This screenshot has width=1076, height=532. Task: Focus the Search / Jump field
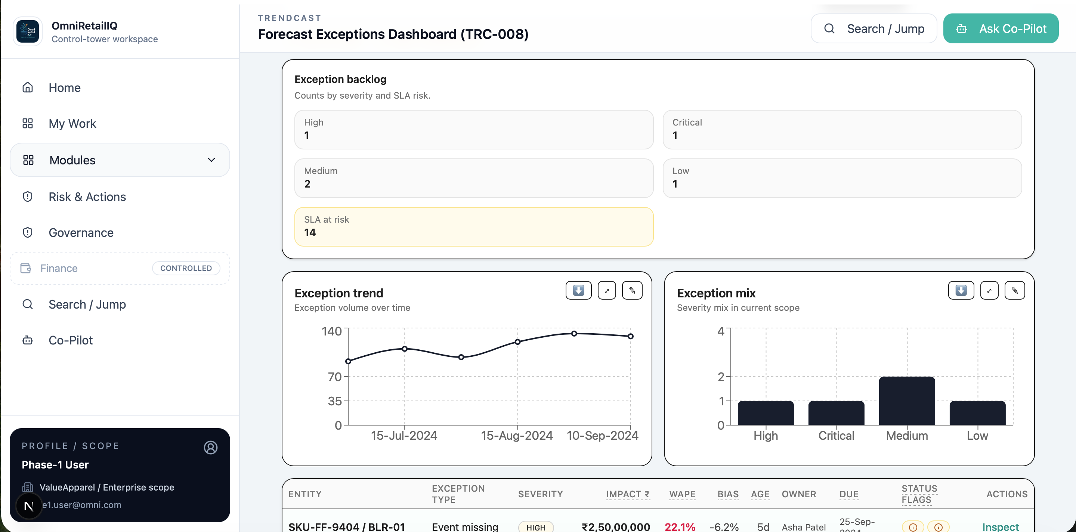(x=874, y=28)
